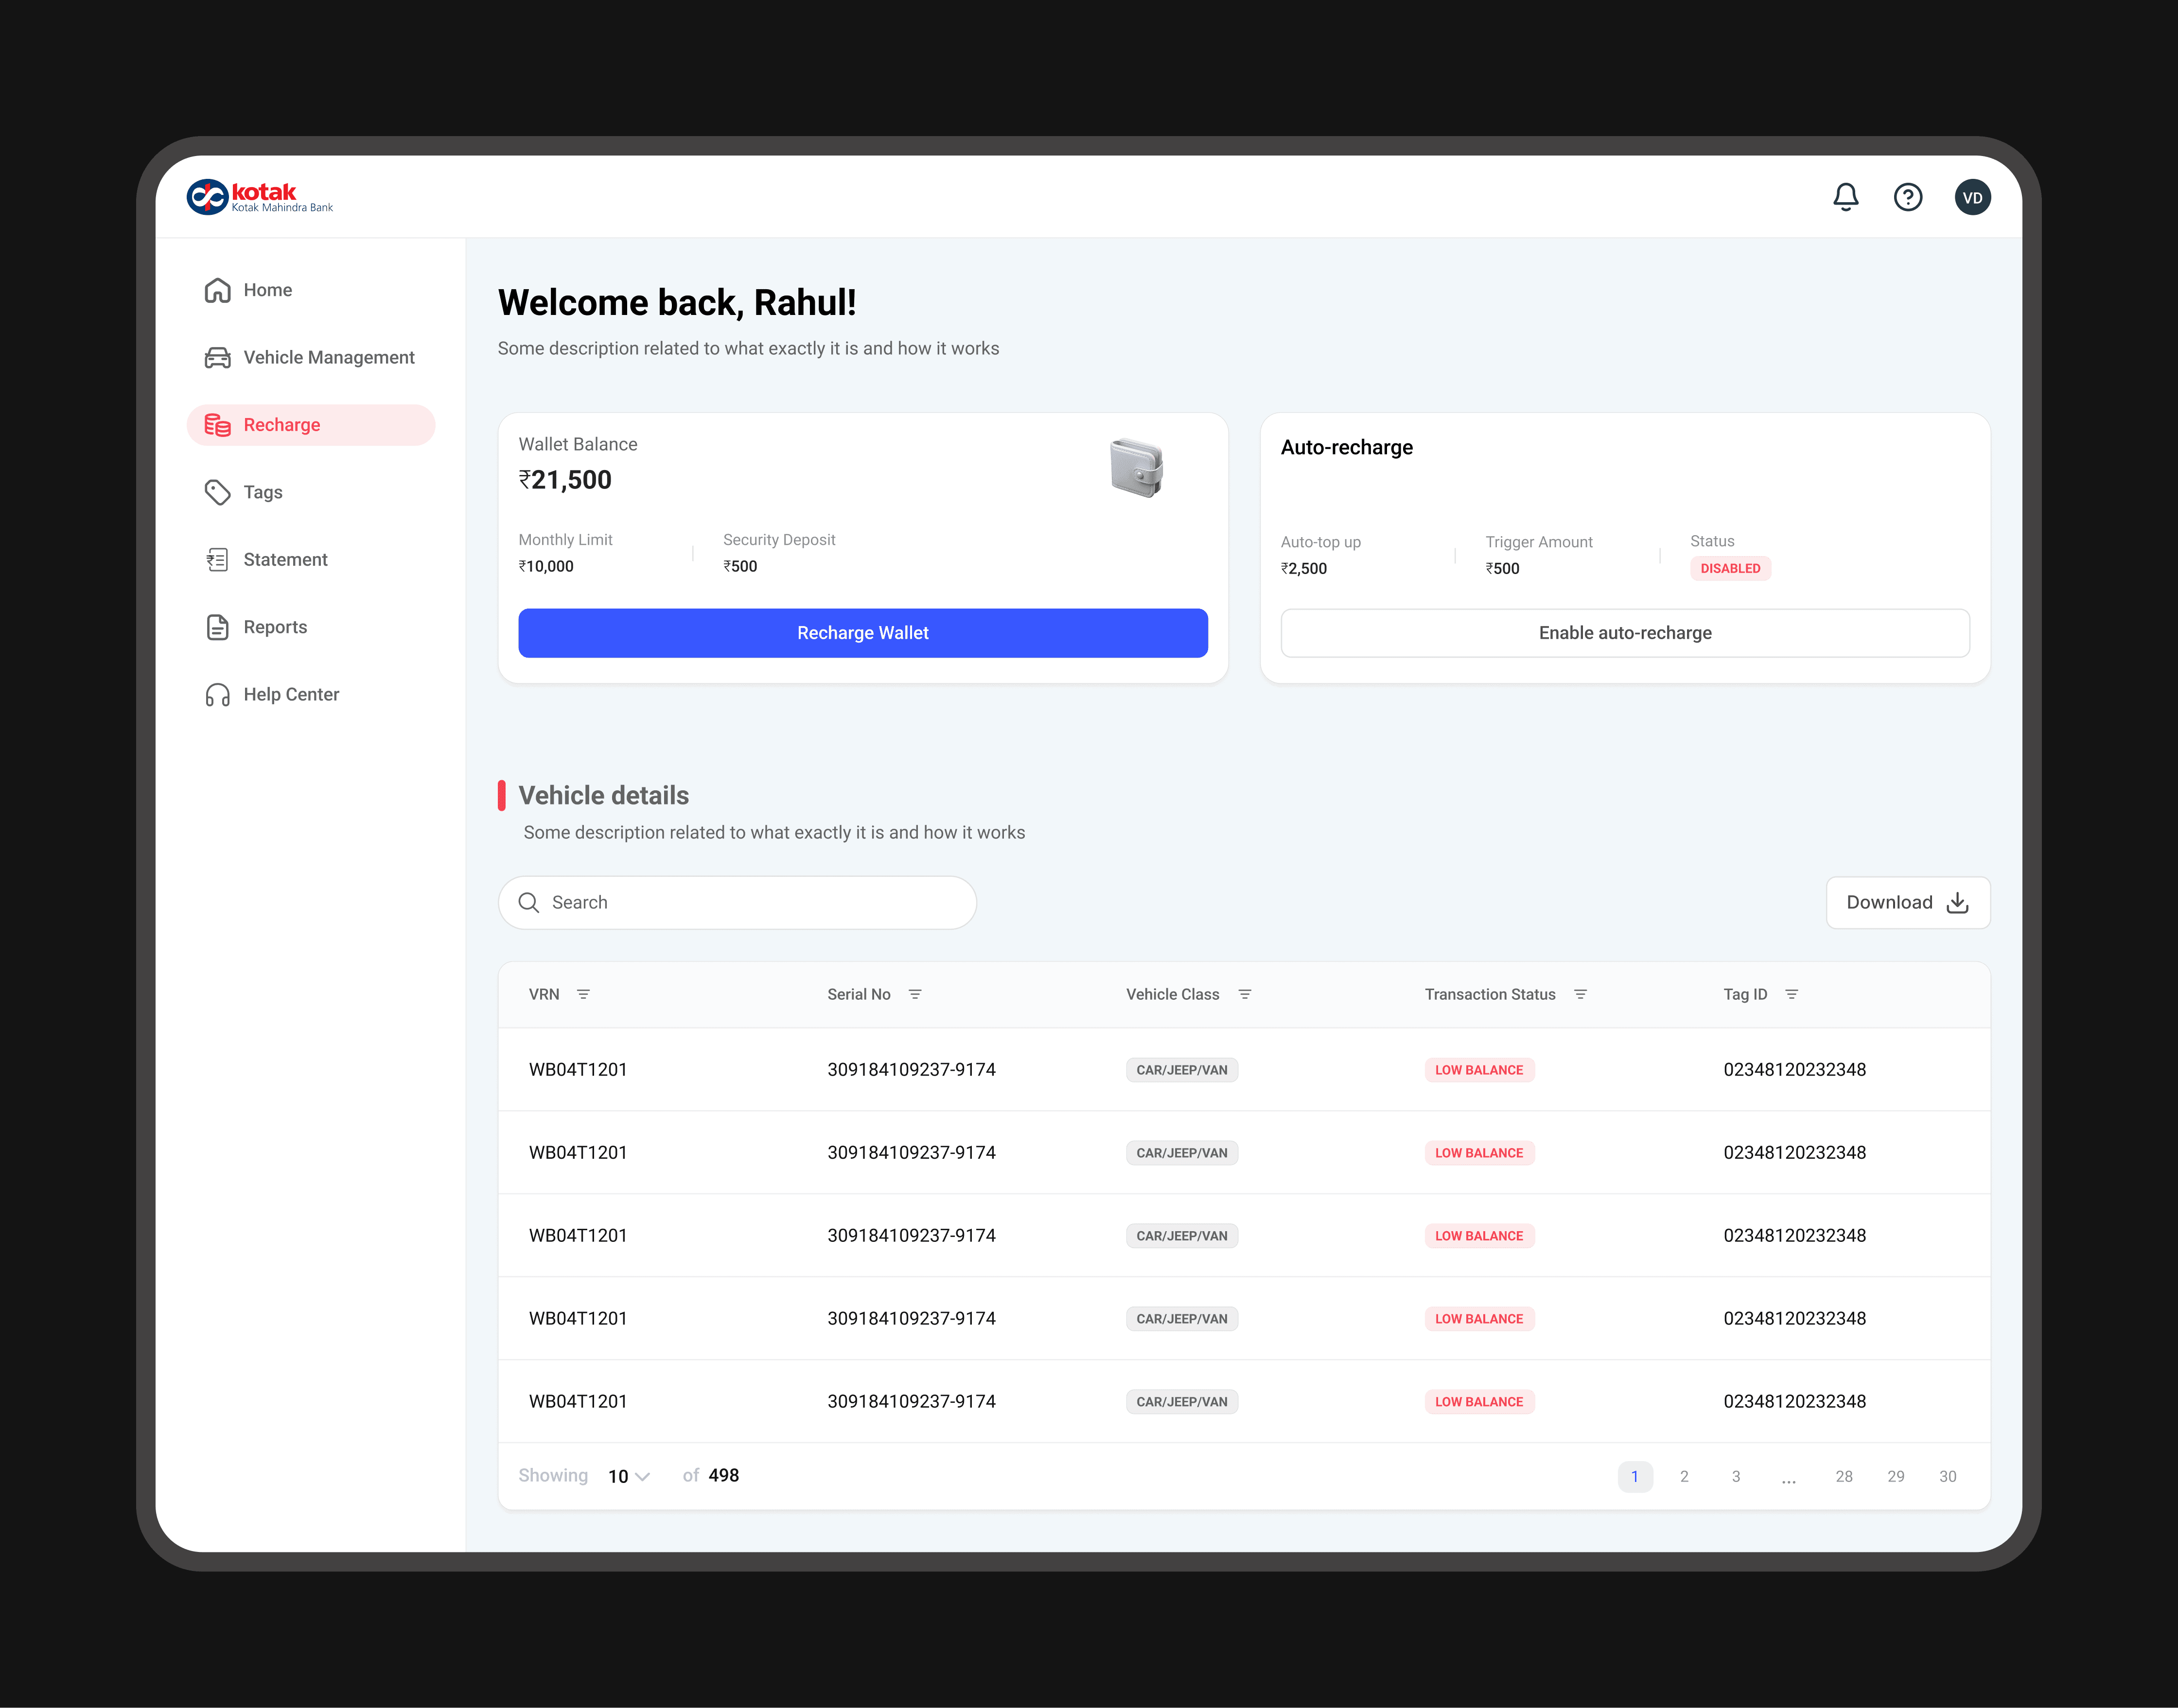Click the notification bell icon

coord(1845,197)
